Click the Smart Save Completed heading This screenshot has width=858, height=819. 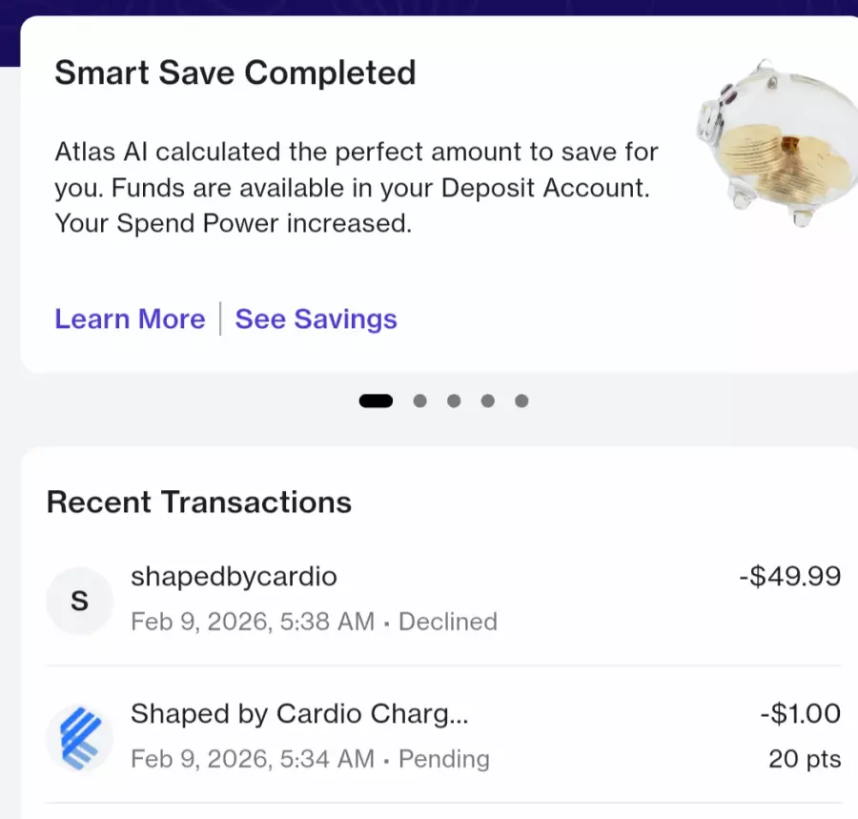[x=235, y=73]
